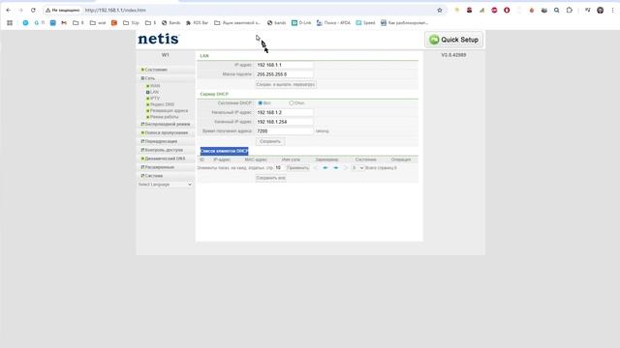Click the Сохранить все button

pyautogui.click(x=270, y=178)
